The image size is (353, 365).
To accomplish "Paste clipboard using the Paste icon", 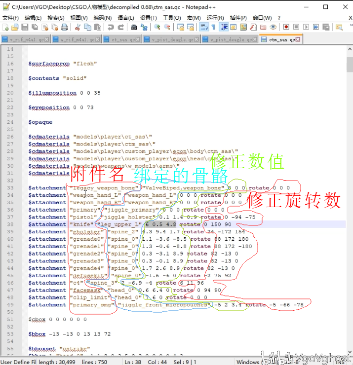I will (x=98, y=27).
